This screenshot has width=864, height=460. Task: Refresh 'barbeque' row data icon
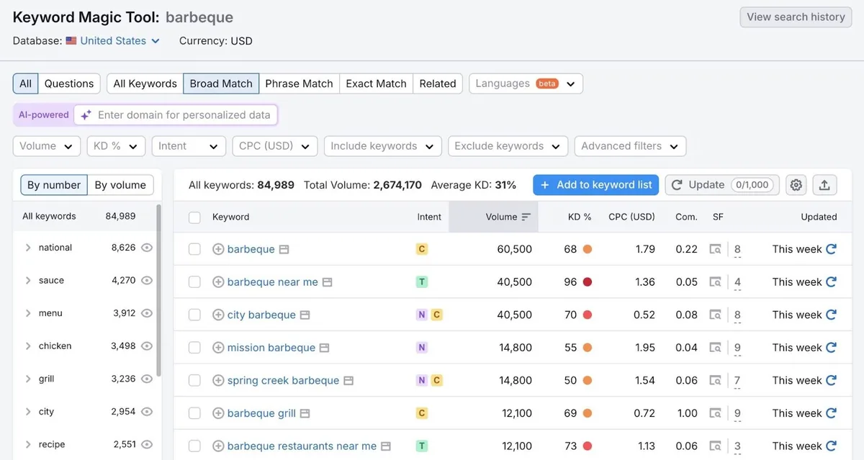831,249
